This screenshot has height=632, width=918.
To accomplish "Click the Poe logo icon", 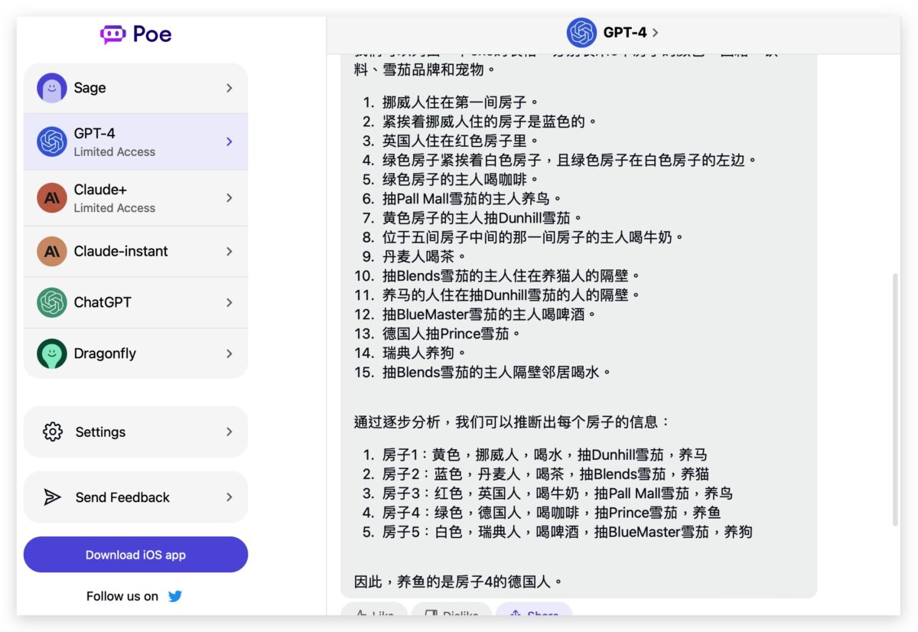I will click(112, 34).
